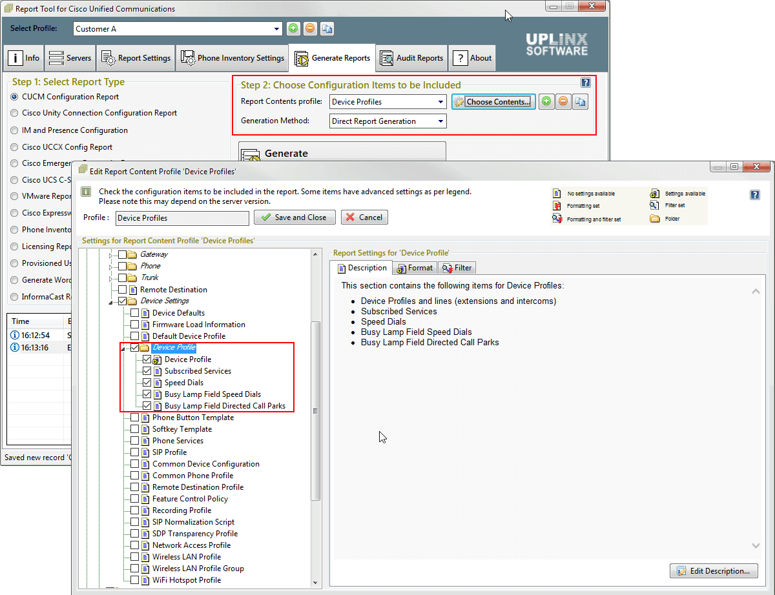
Task: Open help for Step 2 section
Action: coord(586,83)
